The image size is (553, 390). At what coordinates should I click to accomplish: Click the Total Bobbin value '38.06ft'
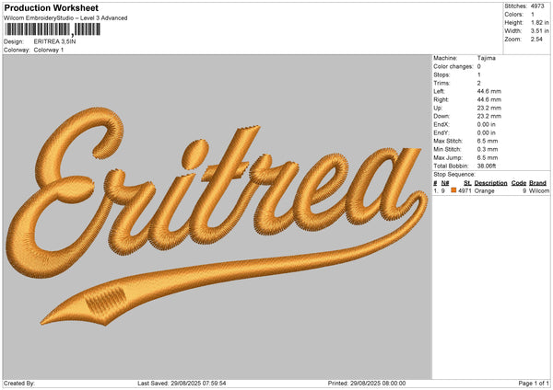[487, 166]
